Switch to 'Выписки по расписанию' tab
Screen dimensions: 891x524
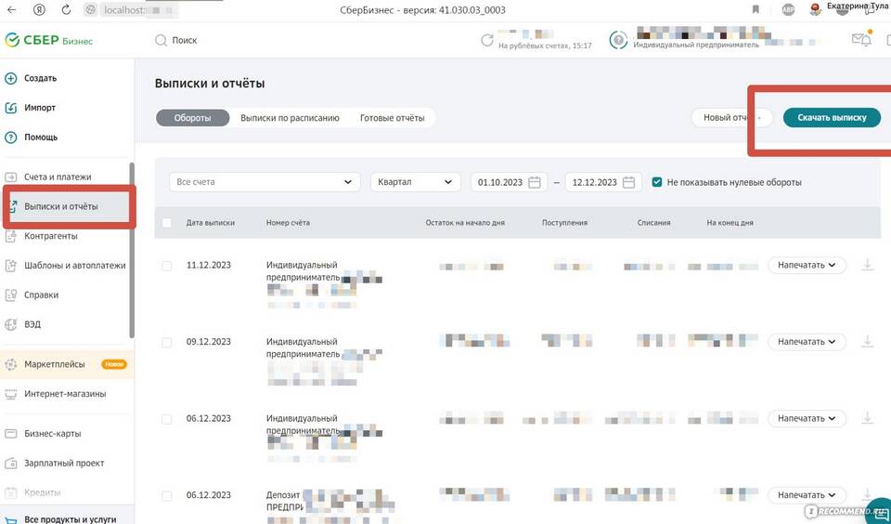pos(290,118)
